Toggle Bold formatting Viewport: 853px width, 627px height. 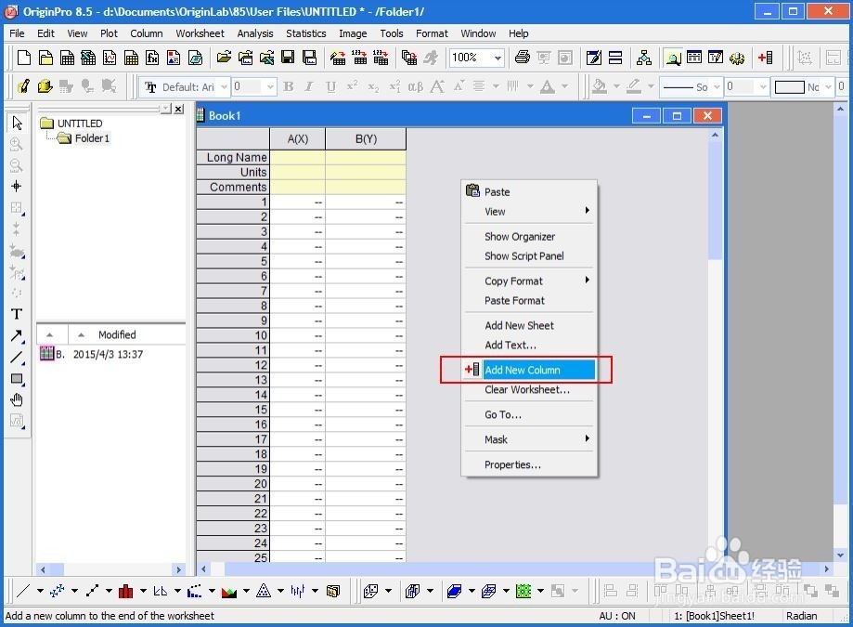tap(289, 86)
